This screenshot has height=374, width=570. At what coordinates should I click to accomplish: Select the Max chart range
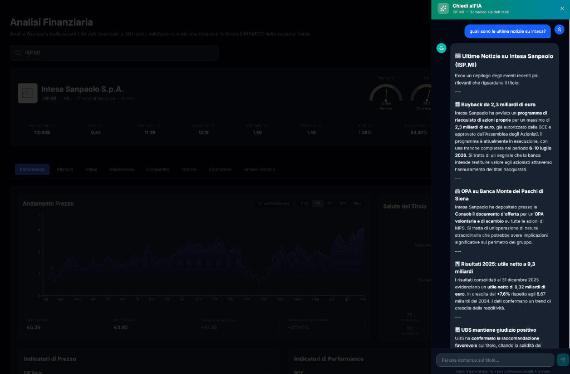[x=357, y=203]
